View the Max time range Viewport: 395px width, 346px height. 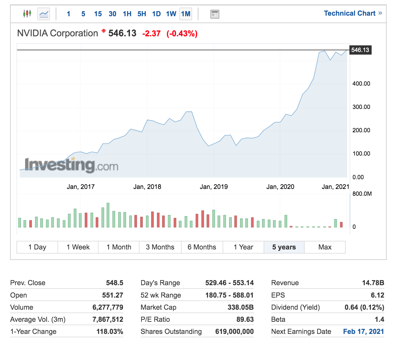pyautogui.click(x=325, y=247)
